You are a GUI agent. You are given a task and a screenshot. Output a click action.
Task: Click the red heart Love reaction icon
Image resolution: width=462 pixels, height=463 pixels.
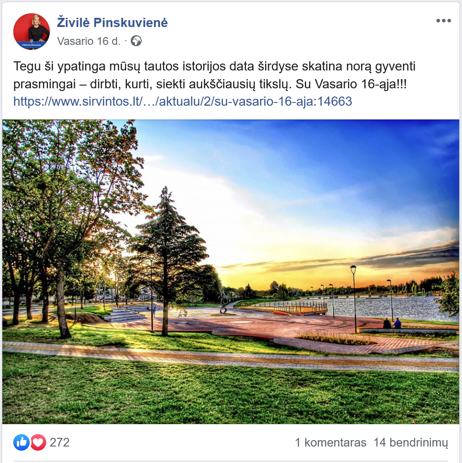pos(38,442)
